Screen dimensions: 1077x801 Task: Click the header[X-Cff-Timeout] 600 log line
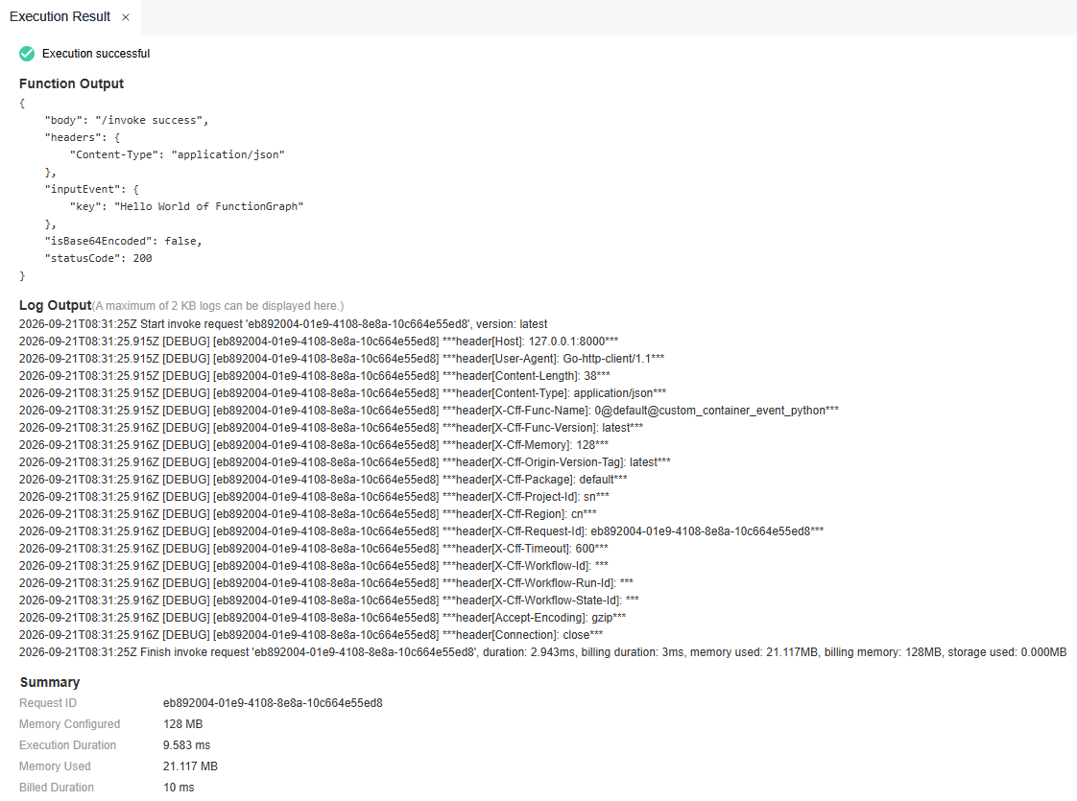(x=313, y=549)
